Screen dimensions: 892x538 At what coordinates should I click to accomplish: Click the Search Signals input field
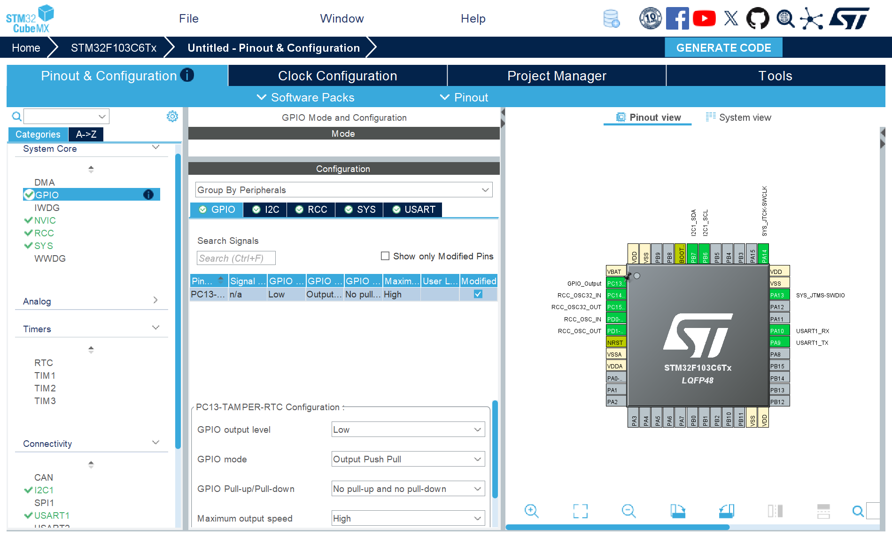click(x=236, y=258)
